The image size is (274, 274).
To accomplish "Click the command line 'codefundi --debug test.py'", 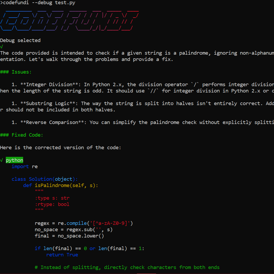I will [39, 3].
